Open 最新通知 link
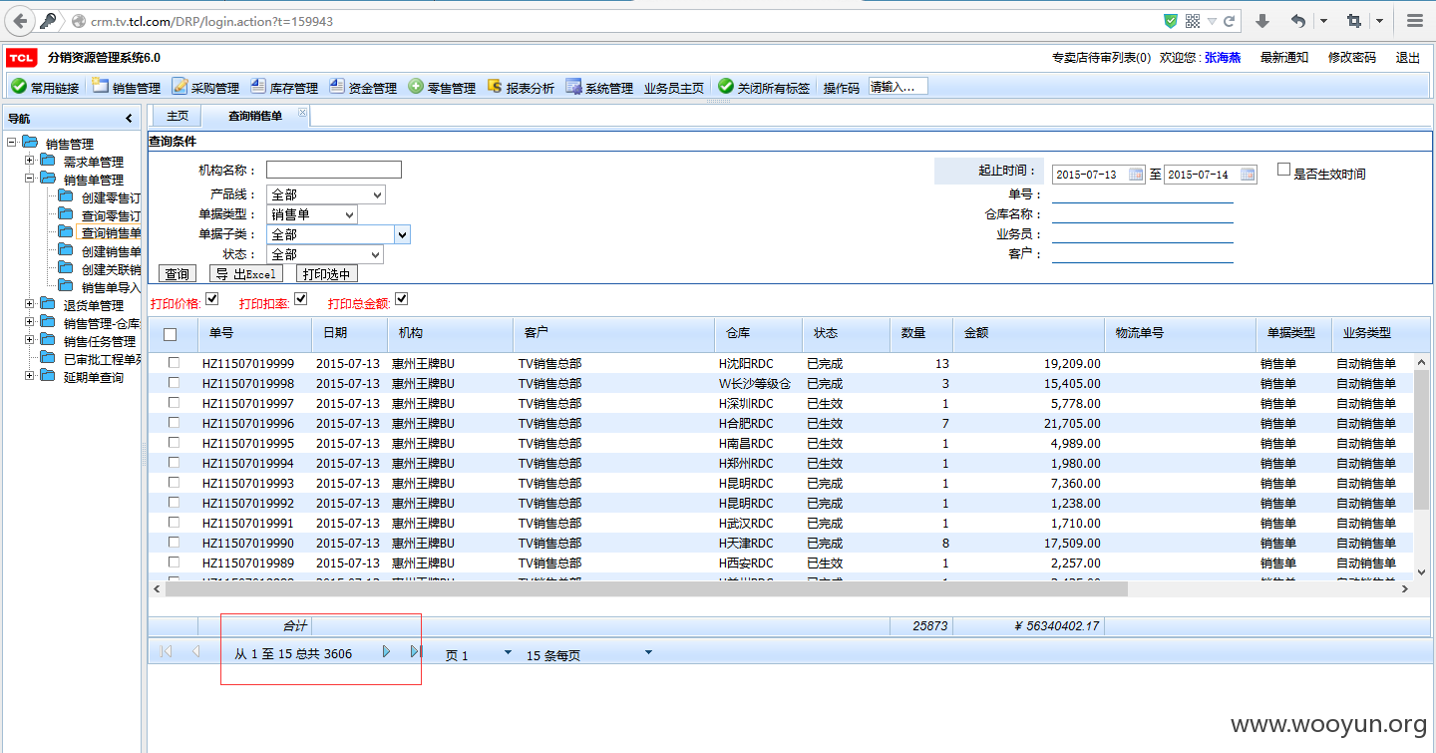The image size is (1436, 753). point(1284,58)
